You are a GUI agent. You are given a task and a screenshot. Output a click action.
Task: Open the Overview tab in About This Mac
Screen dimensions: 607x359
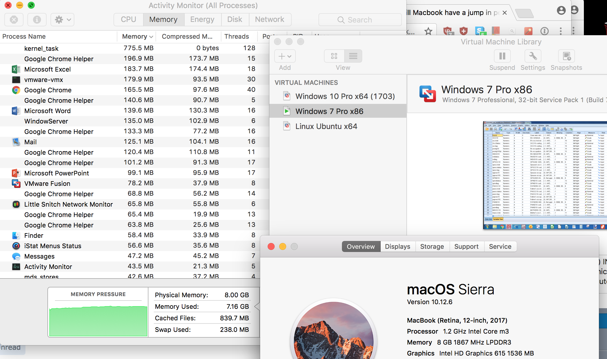(x=361, y=246)
